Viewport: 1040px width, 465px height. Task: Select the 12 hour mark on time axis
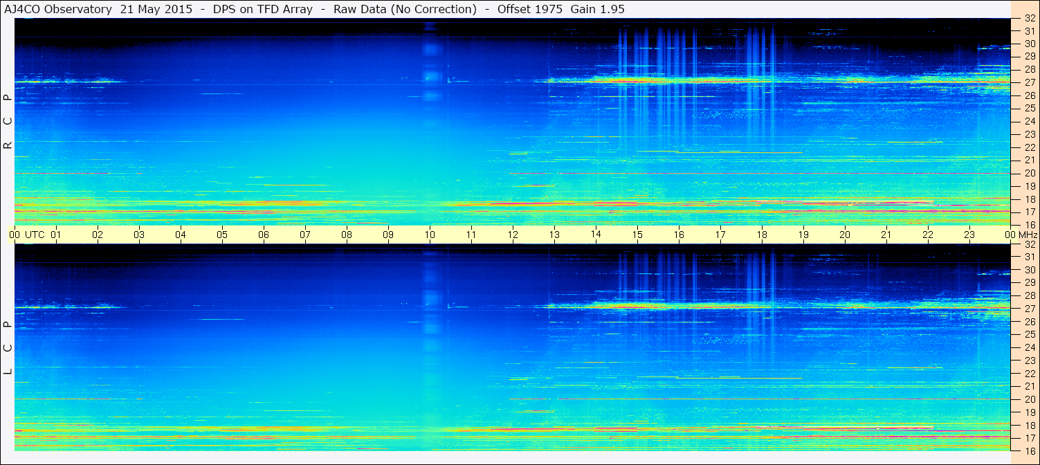[x=513, y=235]
